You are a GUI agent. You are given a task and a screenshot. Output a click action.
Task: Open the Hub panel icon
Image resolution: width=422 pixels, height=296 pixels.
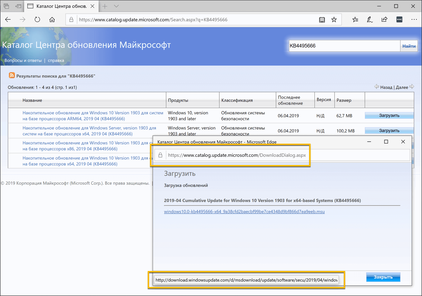tap(355, 19)
